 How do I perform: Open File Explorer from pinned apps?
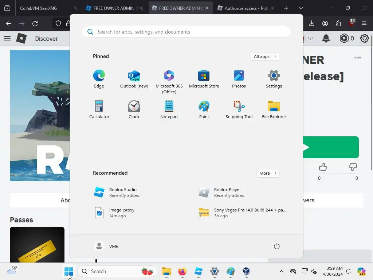pos(274,109)
